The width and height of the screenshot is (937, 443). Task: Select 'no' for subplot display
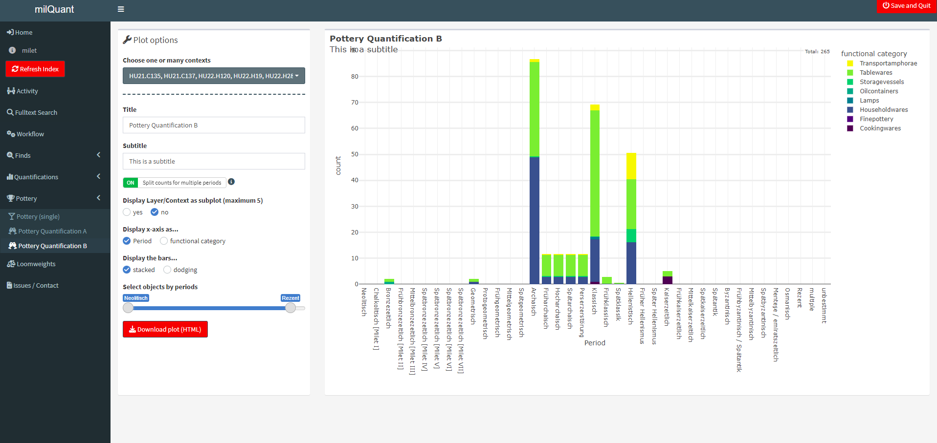coord(155,212)
